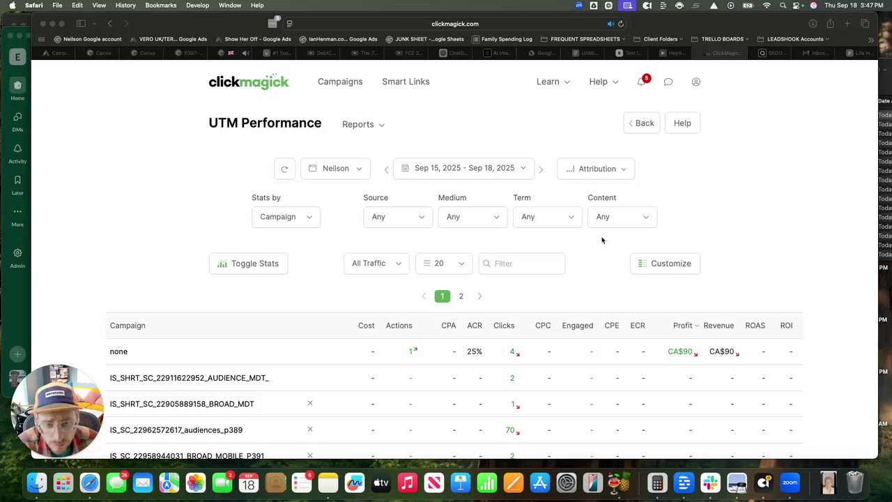Open the All Traffic dropdown
This screenshot has height=502, width=892.
click(x=376, y=264)
